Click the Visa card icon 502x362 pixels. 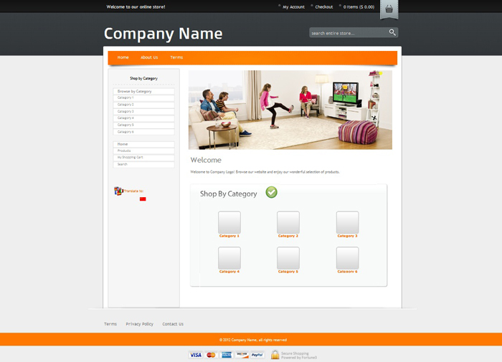(195, 355)
